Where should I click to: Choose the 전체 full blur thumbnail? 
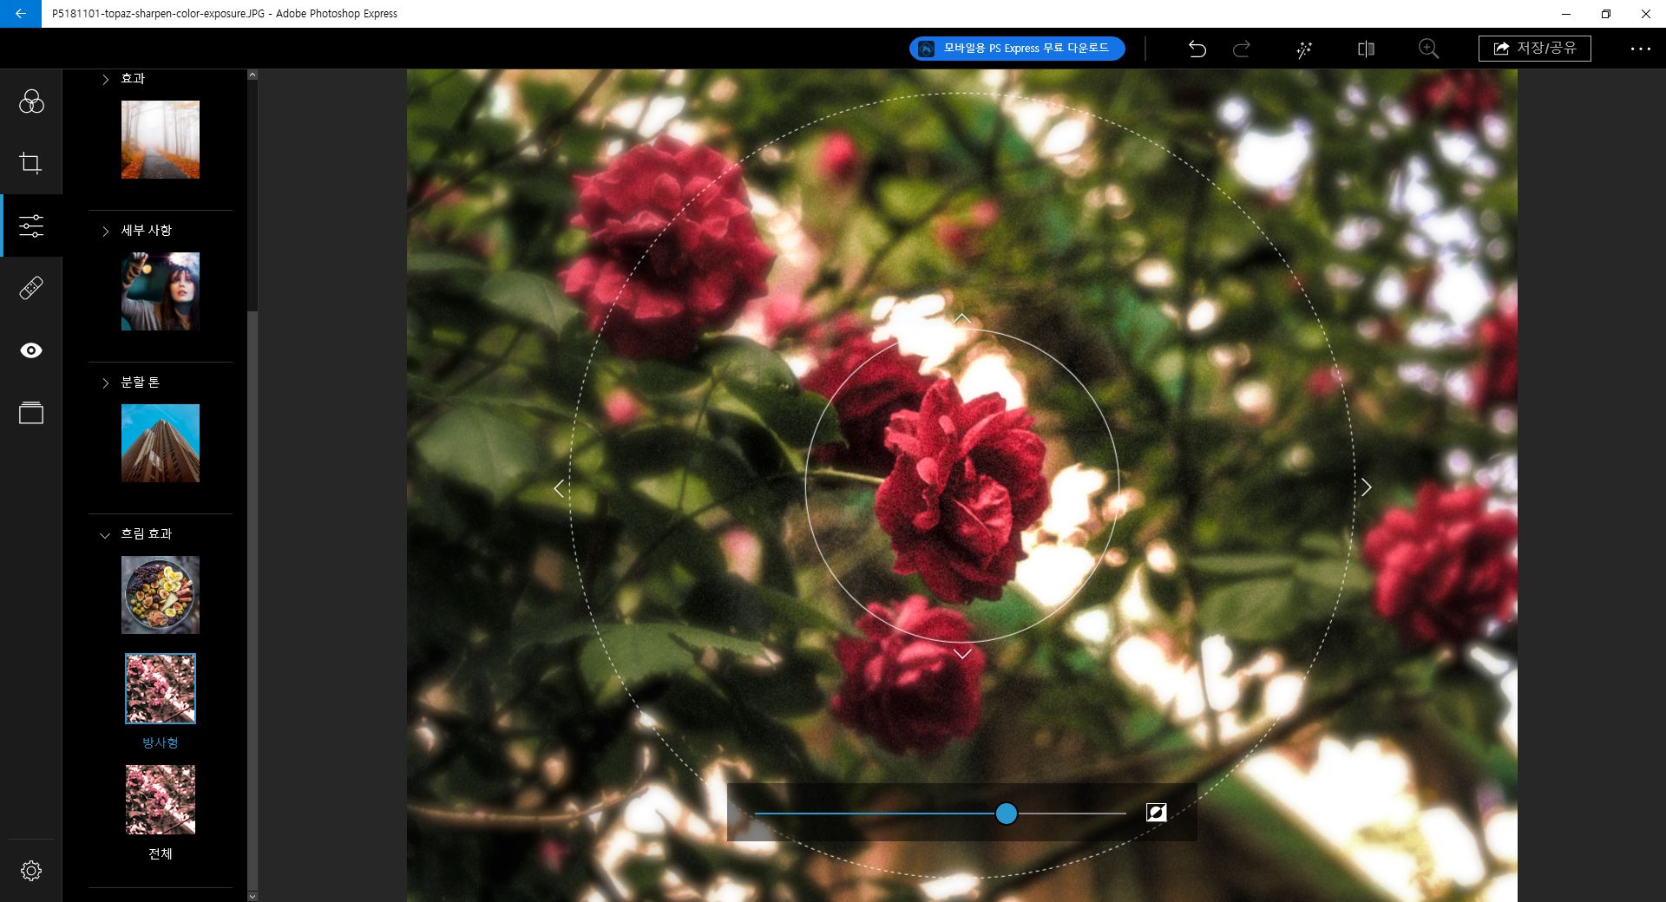pyautogui.click(x=161, y=800)
